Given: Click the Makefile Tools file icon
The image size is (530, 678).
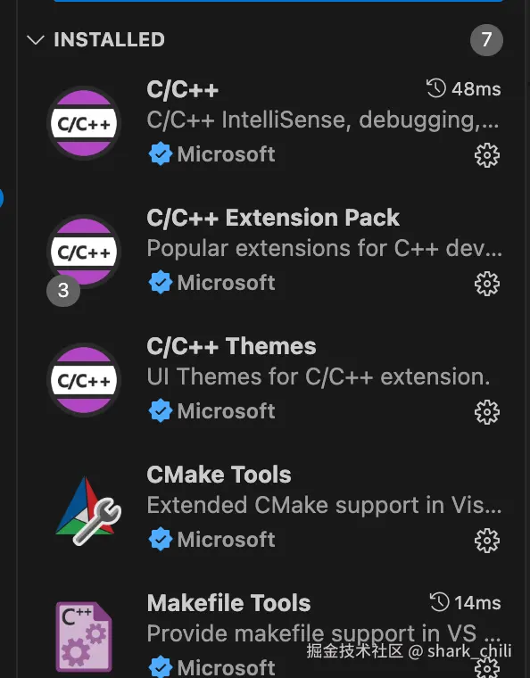Looking at the screenshot, I should [x=84, y=636].
